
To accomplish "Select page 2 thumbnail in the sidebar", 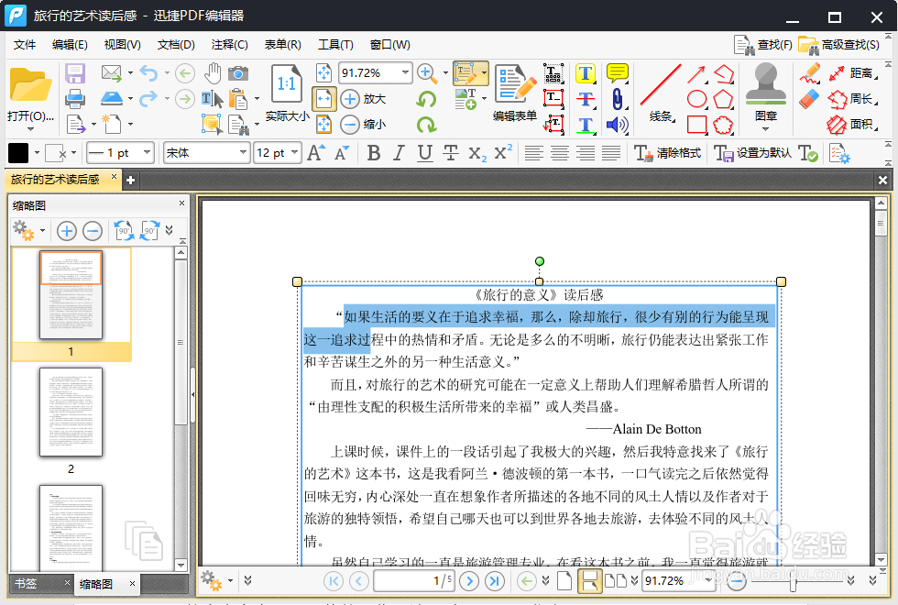I will pyautogui.click(x=71, y=413).
